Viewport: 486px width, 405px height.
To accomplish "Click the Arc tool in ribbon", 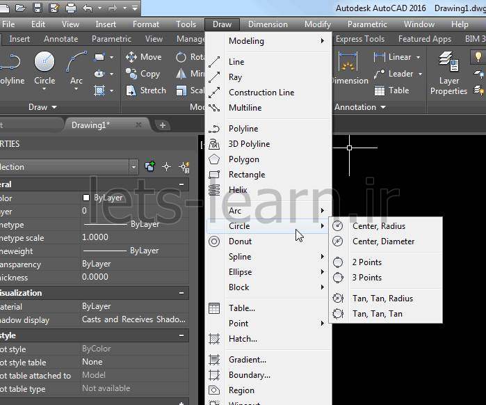I will (76, 68).
